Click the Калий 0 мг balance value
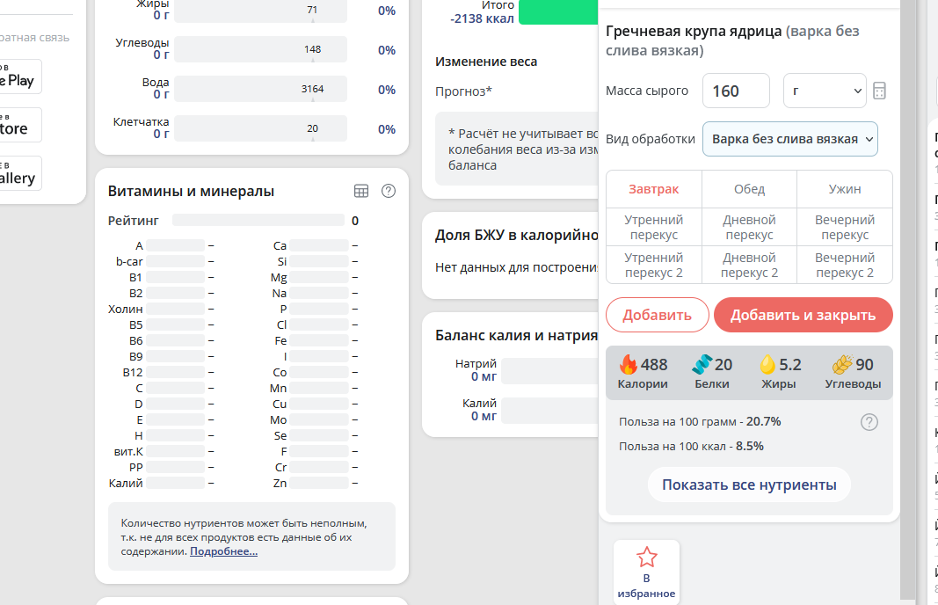 click(484, 416)
